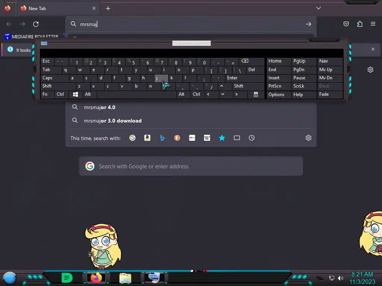Toggle Fn key on On-Screen Keyboard
Image resolution: width=382 pixels, height=286 pixels.
[x=47, y=94]
